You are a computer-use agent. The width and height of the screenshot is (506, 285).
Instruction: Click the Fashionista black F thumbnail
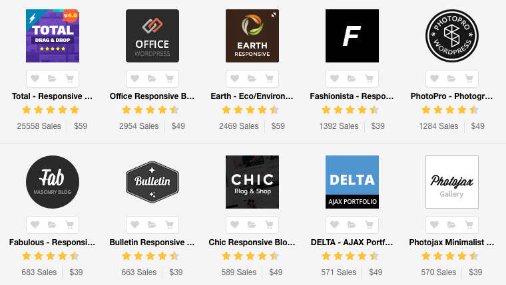coord(352,36)
